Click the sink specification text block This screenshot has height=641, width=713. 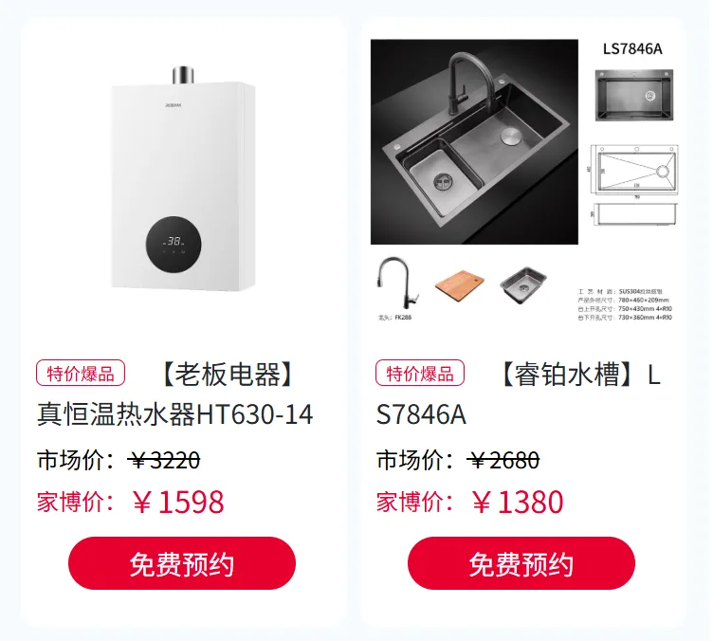tap(625, 304)
